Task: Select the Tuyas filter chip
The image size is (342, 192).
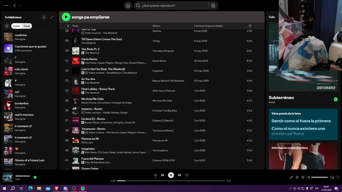Action: point(27,26)
